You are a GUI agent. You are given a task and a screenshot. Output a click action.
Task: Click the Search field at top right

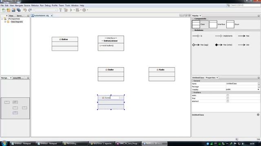click(246, 5)
